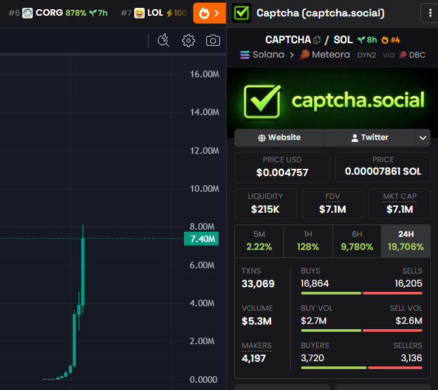The height and width of the screenshot is (390, 438).
Task: Select the 6H timeframe tab
Action: [x=357, y=241]
